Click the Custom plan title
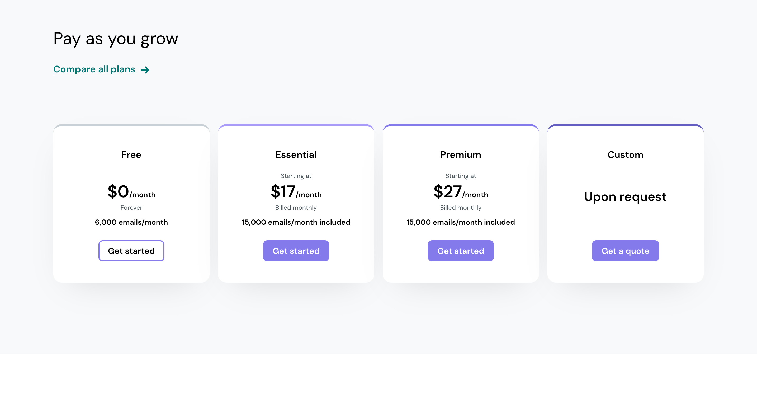The width and height of the screenshot is (757, 403). click(625, 154)
